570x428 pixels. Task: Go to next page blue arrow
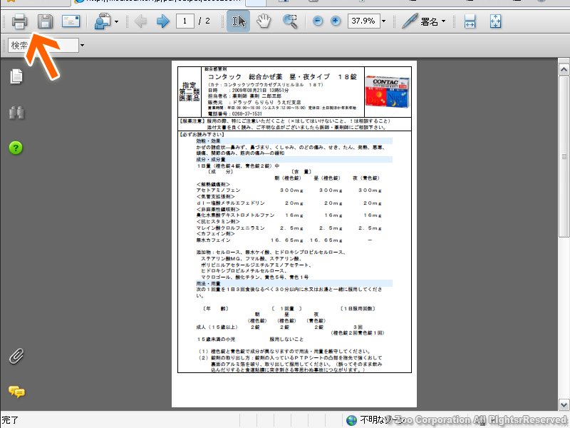tap(163, 21)
